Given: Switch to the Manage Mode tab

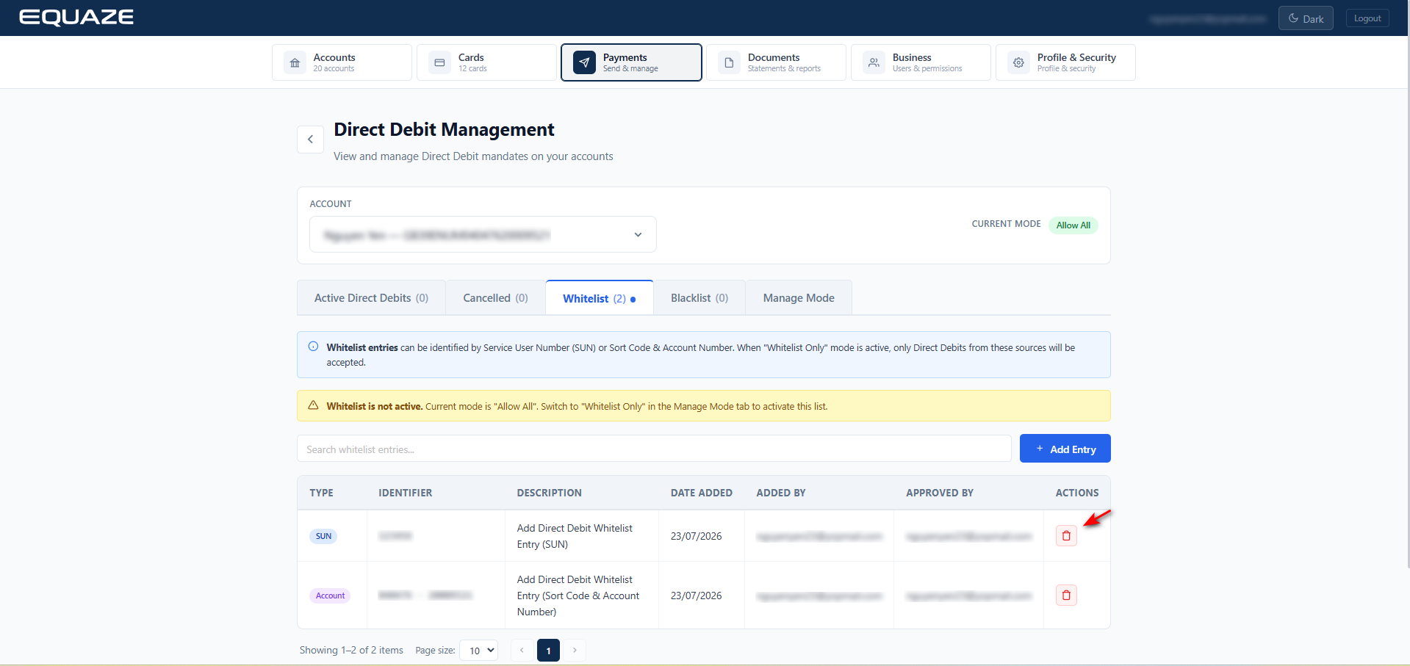Looking at the screenshot, I should point(799,298).
